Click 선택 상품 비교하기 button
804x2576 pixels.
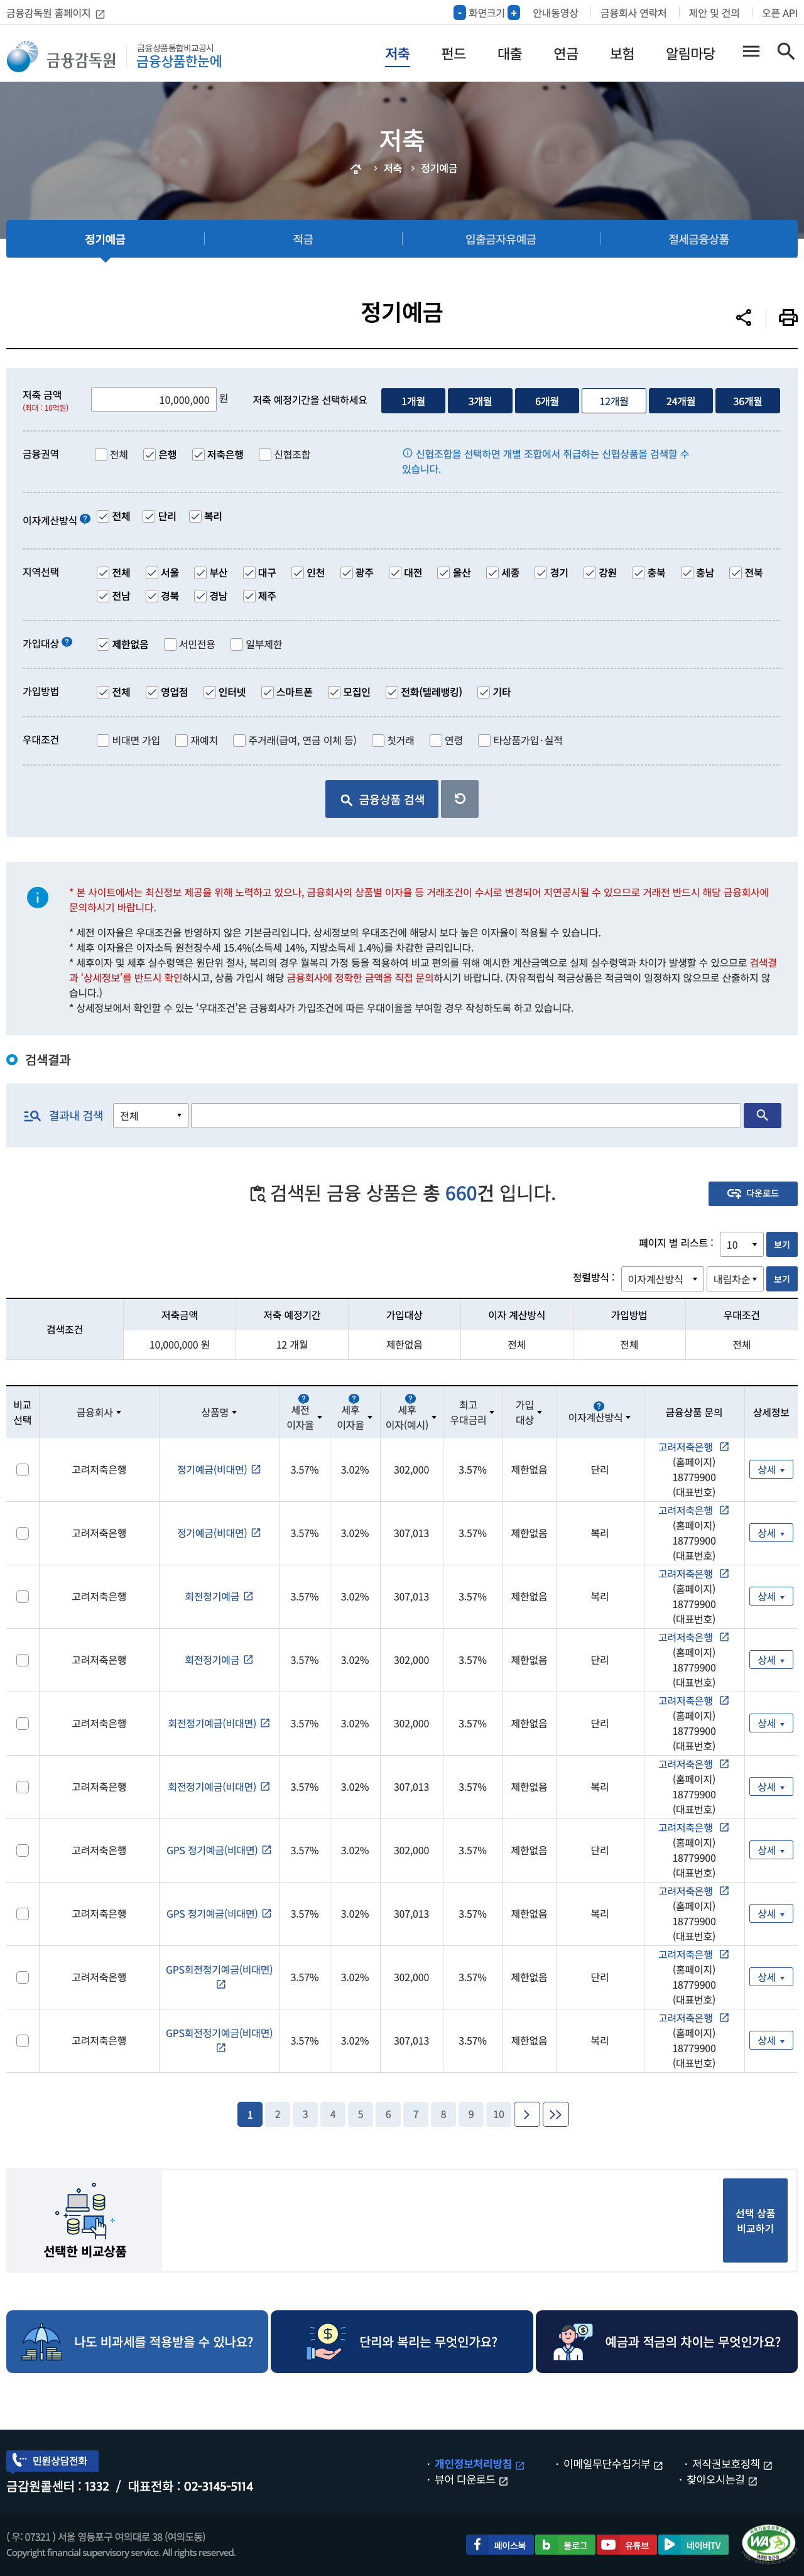click(x=755, y=2220)
